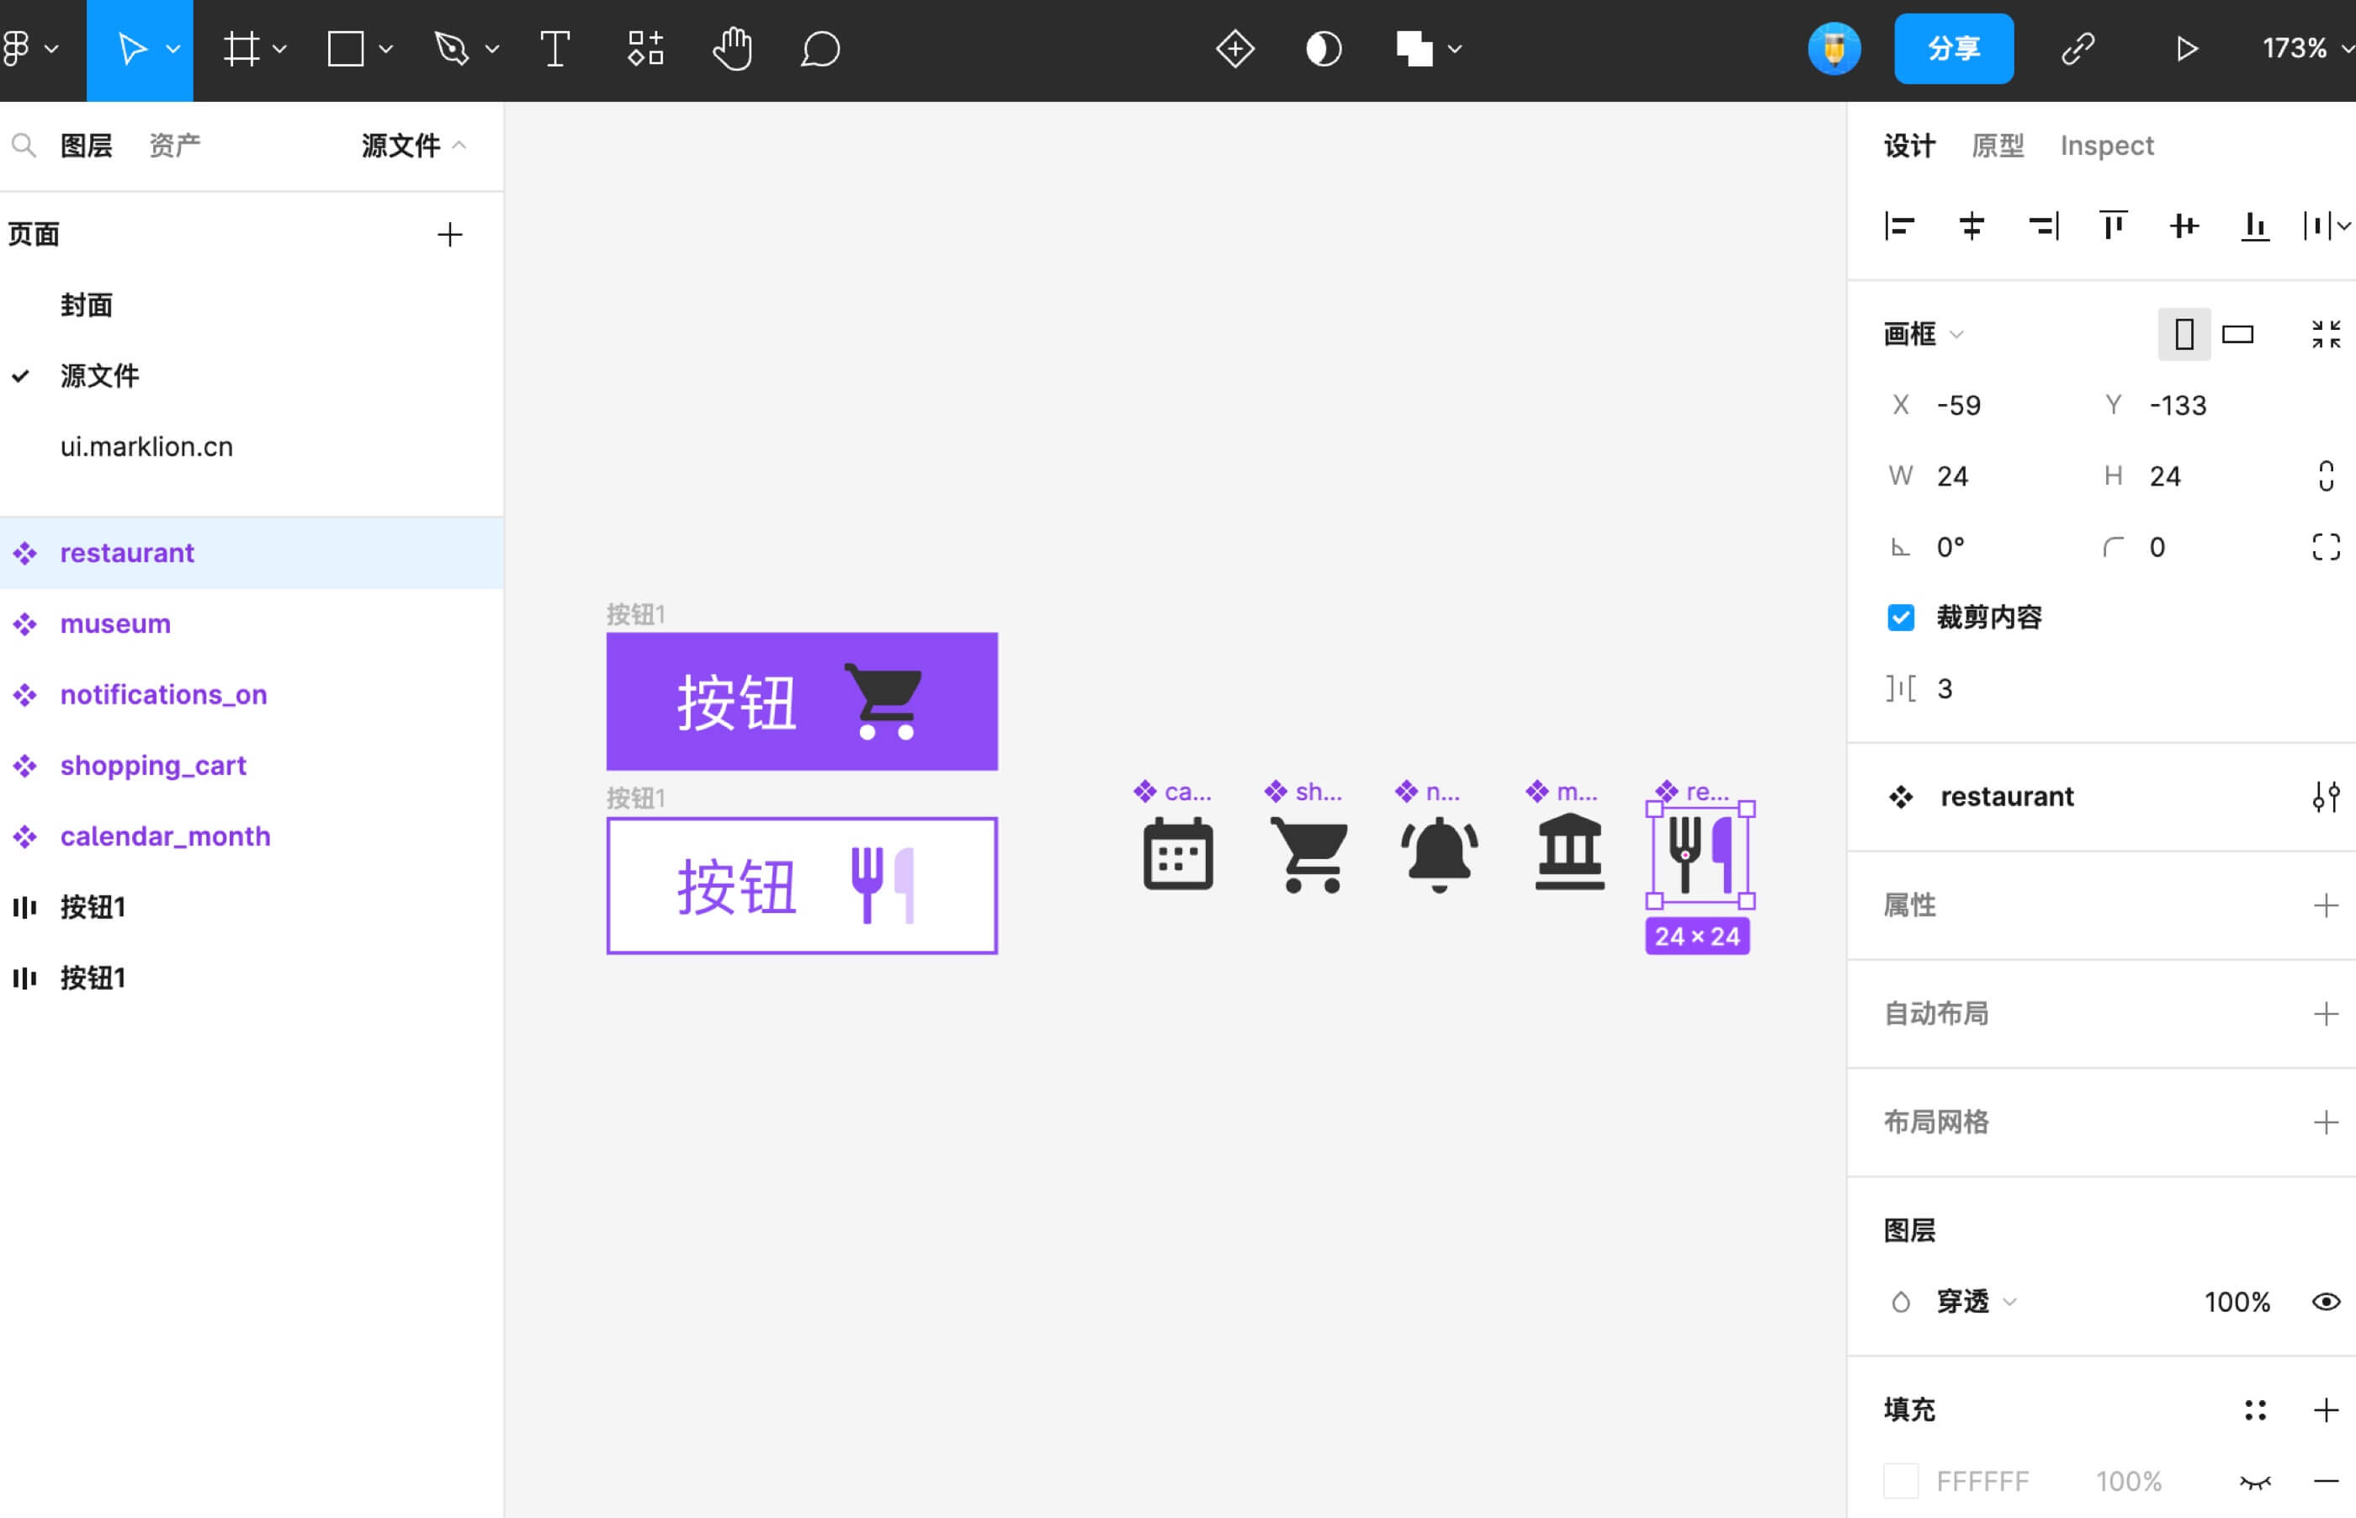The image size is (2356, 1518).
Task: Toggle the Clip content checkbox
Action: pyautogui.click(x=1900, y=618)
